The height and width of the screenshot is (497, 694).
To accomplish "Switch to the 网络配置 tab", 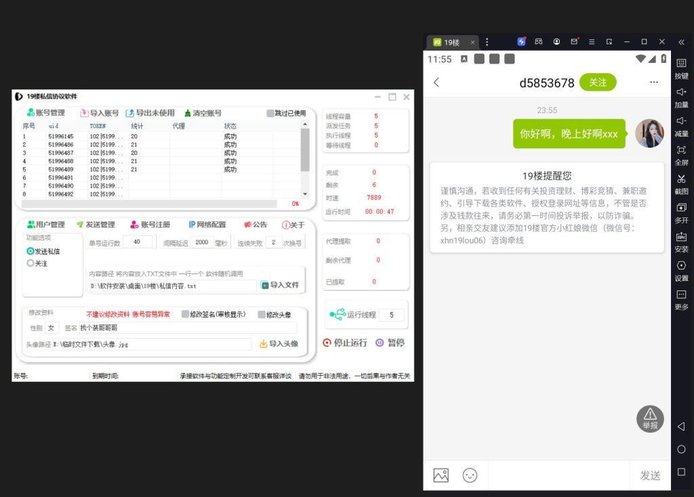I will coord(207,225).
